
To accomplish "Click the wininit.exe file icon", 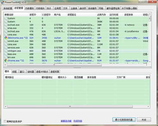I will (6, 41).
